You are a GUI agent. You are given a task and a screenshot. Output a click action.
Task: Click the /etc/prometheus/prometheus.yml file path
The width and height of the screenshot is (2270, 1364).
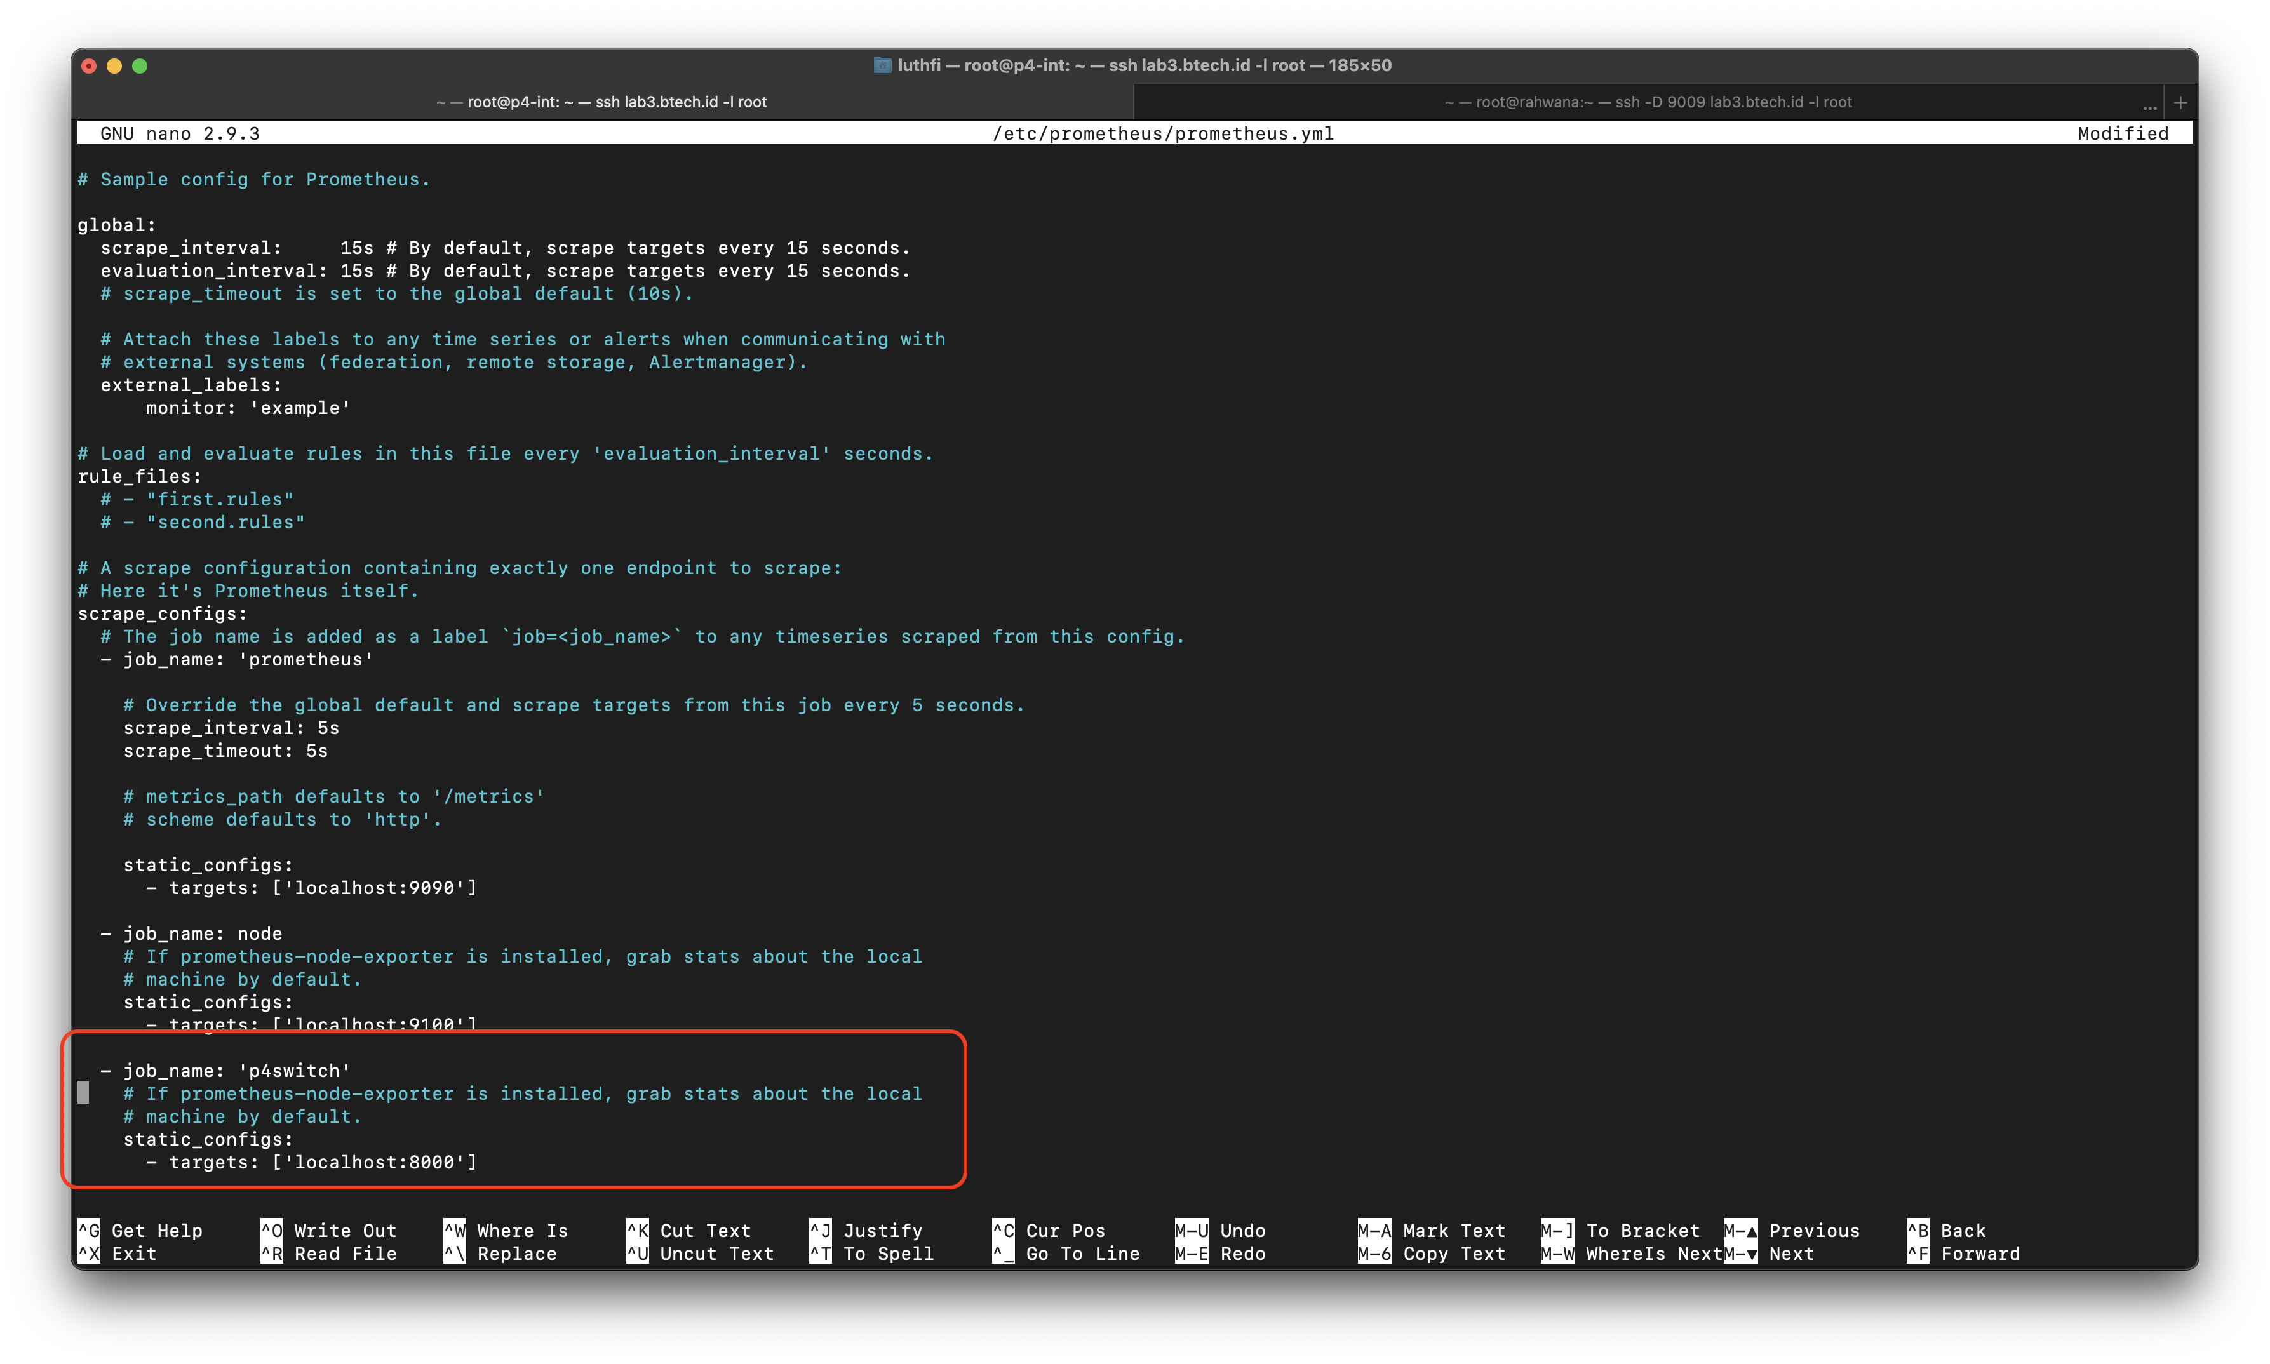point(1162,133)
